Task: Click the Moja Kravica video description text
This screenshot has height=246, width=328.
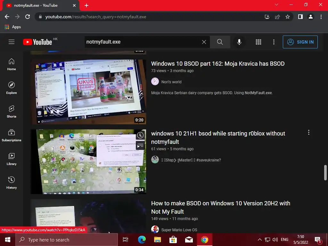Action: point(212,93)
